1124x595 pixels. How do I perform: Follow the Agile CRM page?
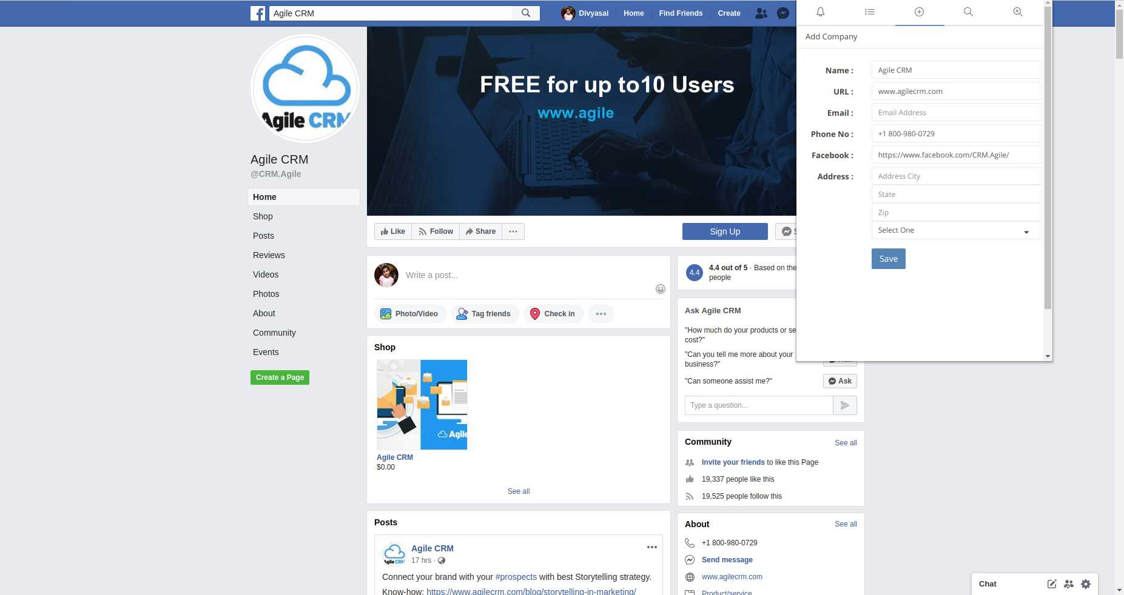(x=436, y=231)
